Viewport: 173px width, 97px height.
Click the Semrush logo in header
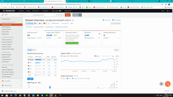tap(9, 11)
